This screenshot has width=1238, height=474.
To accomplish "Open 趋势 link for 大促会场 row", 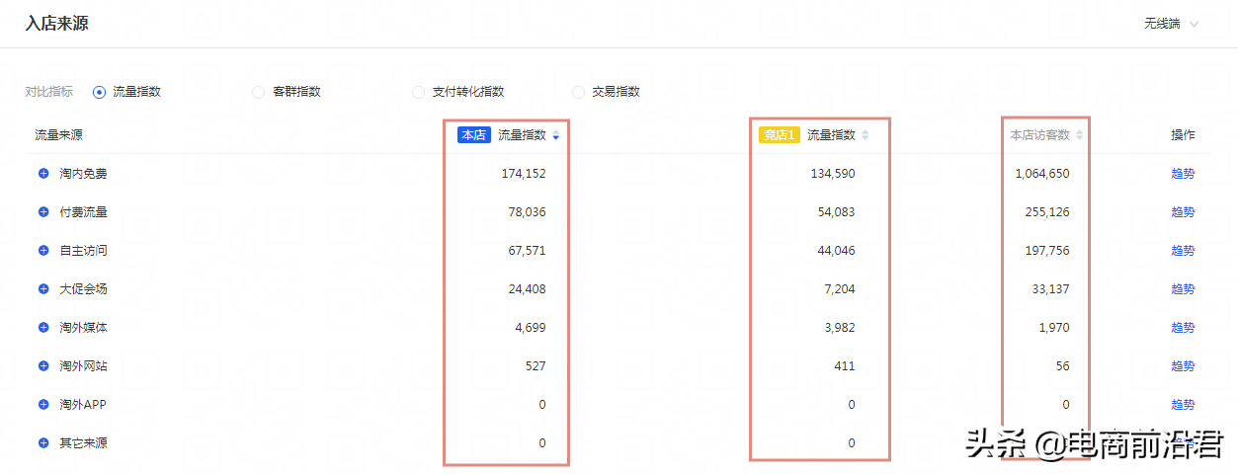I will coord(1183,289).
